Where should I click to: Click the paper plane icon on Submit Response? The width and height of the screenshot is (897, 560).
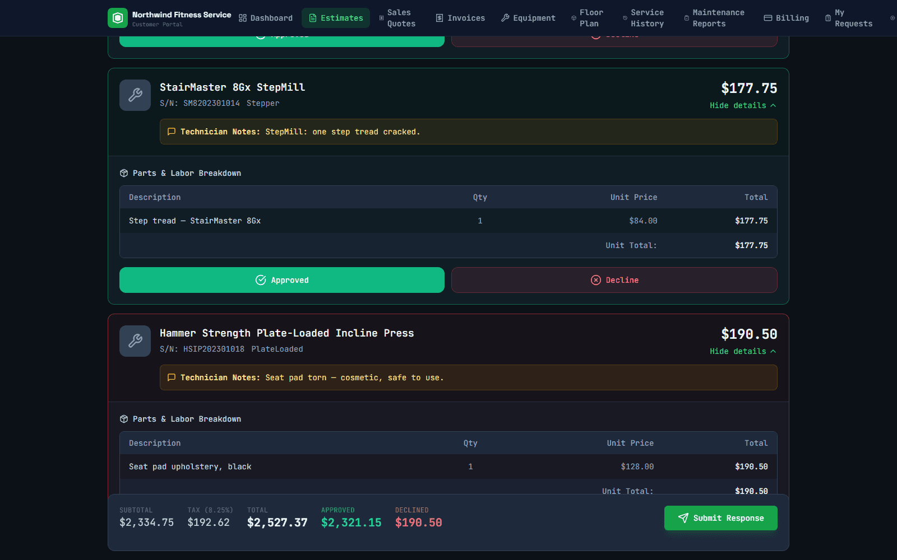[x=683, y=518]
